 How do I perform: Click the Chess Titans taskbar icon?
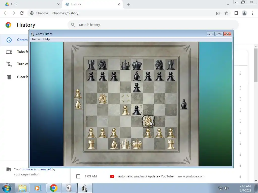click(x=85, y=188)
